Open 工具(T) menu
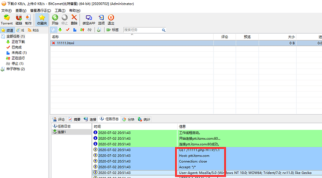 60,10
